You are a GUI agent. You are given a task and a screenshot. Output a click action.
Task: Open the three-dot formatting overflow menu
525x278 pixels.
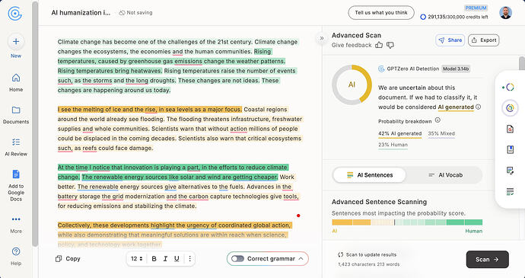[189, 258]
